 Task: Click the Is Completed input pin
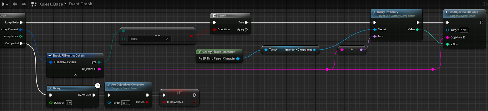click(x=164, y=102)
